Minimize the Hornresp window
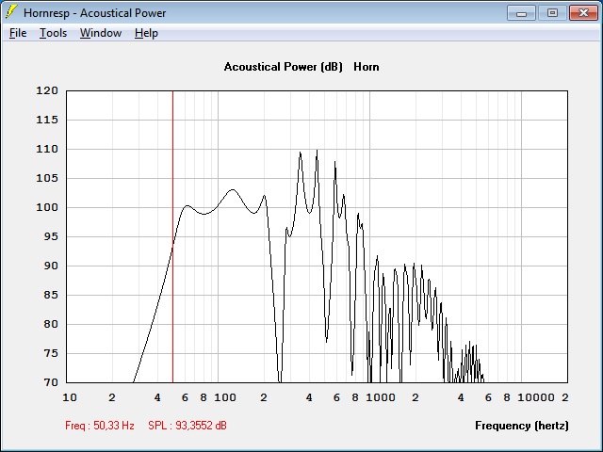Image resolution: width=603 pixels, height=452 pixels. click(x=521, y=13)
